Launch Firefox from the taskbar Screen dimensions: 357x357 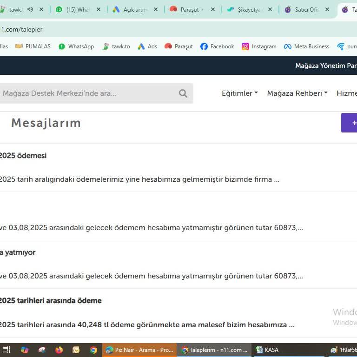59,350
